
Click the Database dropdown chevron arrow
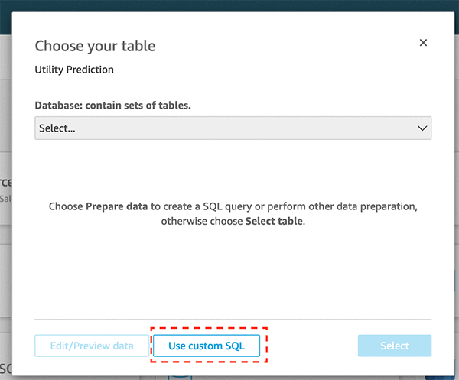coord(422,128)
